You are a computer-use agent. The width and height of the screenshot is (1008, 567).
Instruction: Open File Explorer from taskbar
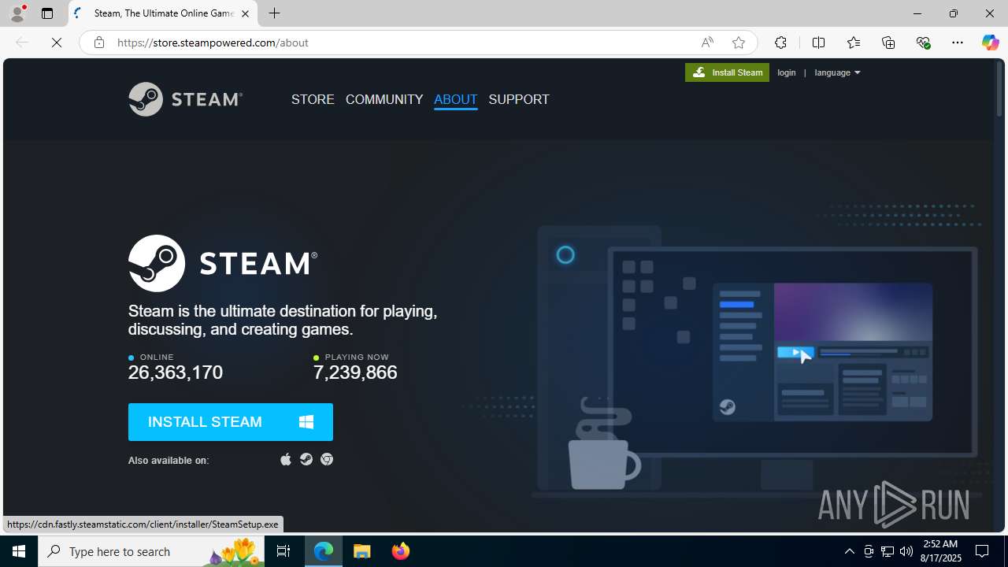[x=362, y=551]
